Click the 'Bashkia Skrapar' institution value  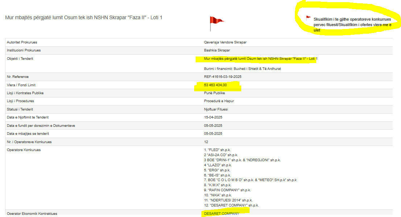point(217,50)
